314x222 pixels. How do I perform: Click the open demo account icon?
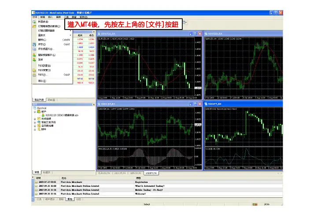point(34,55)
